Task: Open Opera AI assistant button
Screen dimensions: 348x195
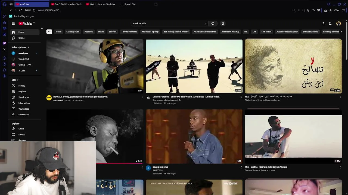Action: [x=337, y=10]
